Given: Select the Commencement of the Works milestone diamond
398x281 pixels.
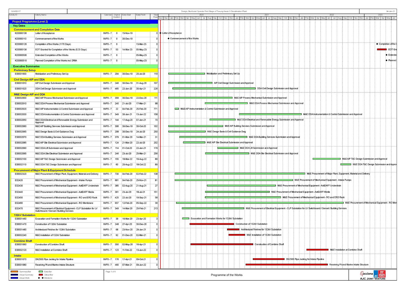Looking at the screenshot, I should pyautogui.click(x=168, y=39).
